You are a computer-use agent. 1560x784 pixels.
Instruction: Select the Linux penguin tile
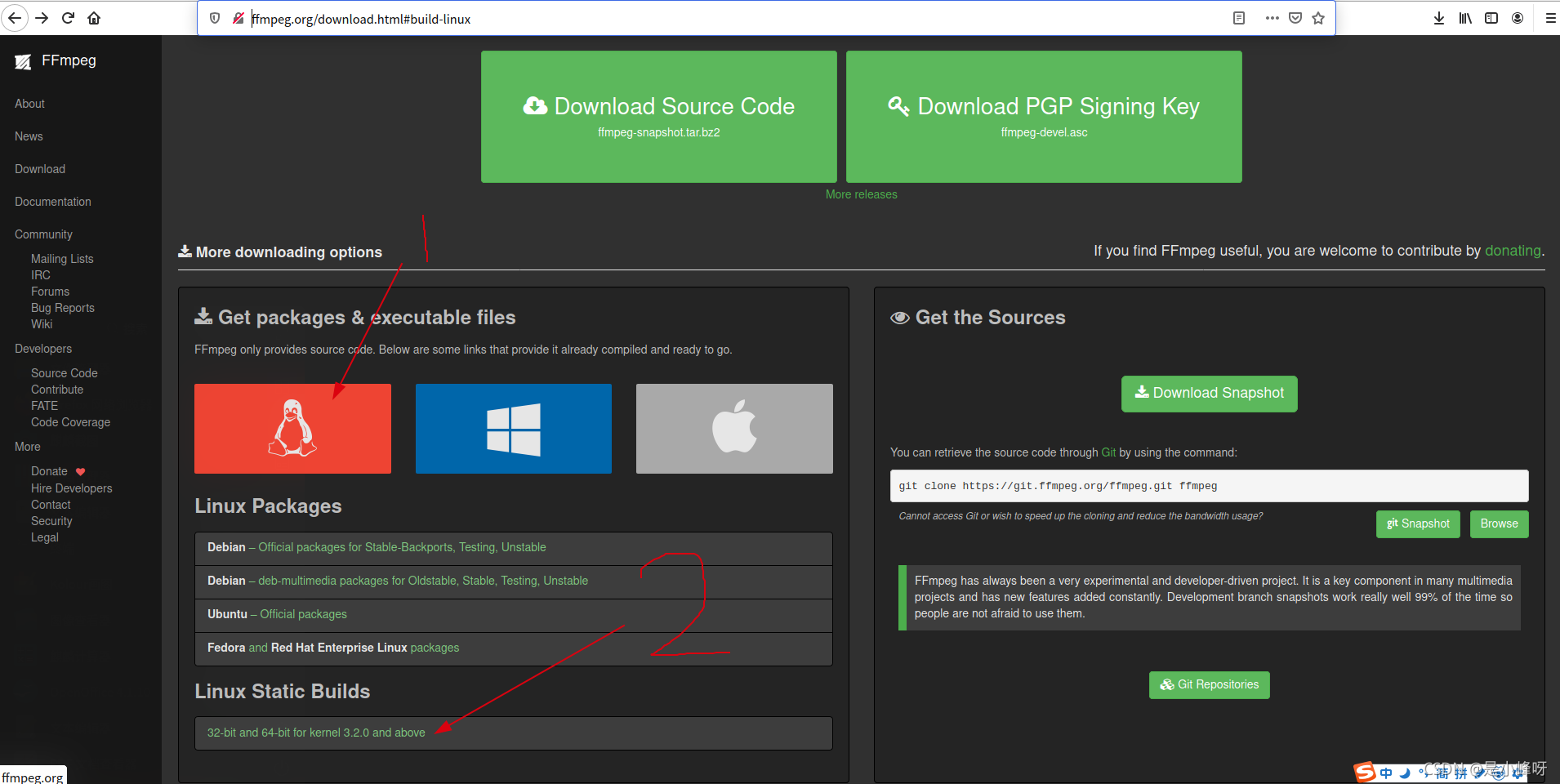(x=292, y=429)
